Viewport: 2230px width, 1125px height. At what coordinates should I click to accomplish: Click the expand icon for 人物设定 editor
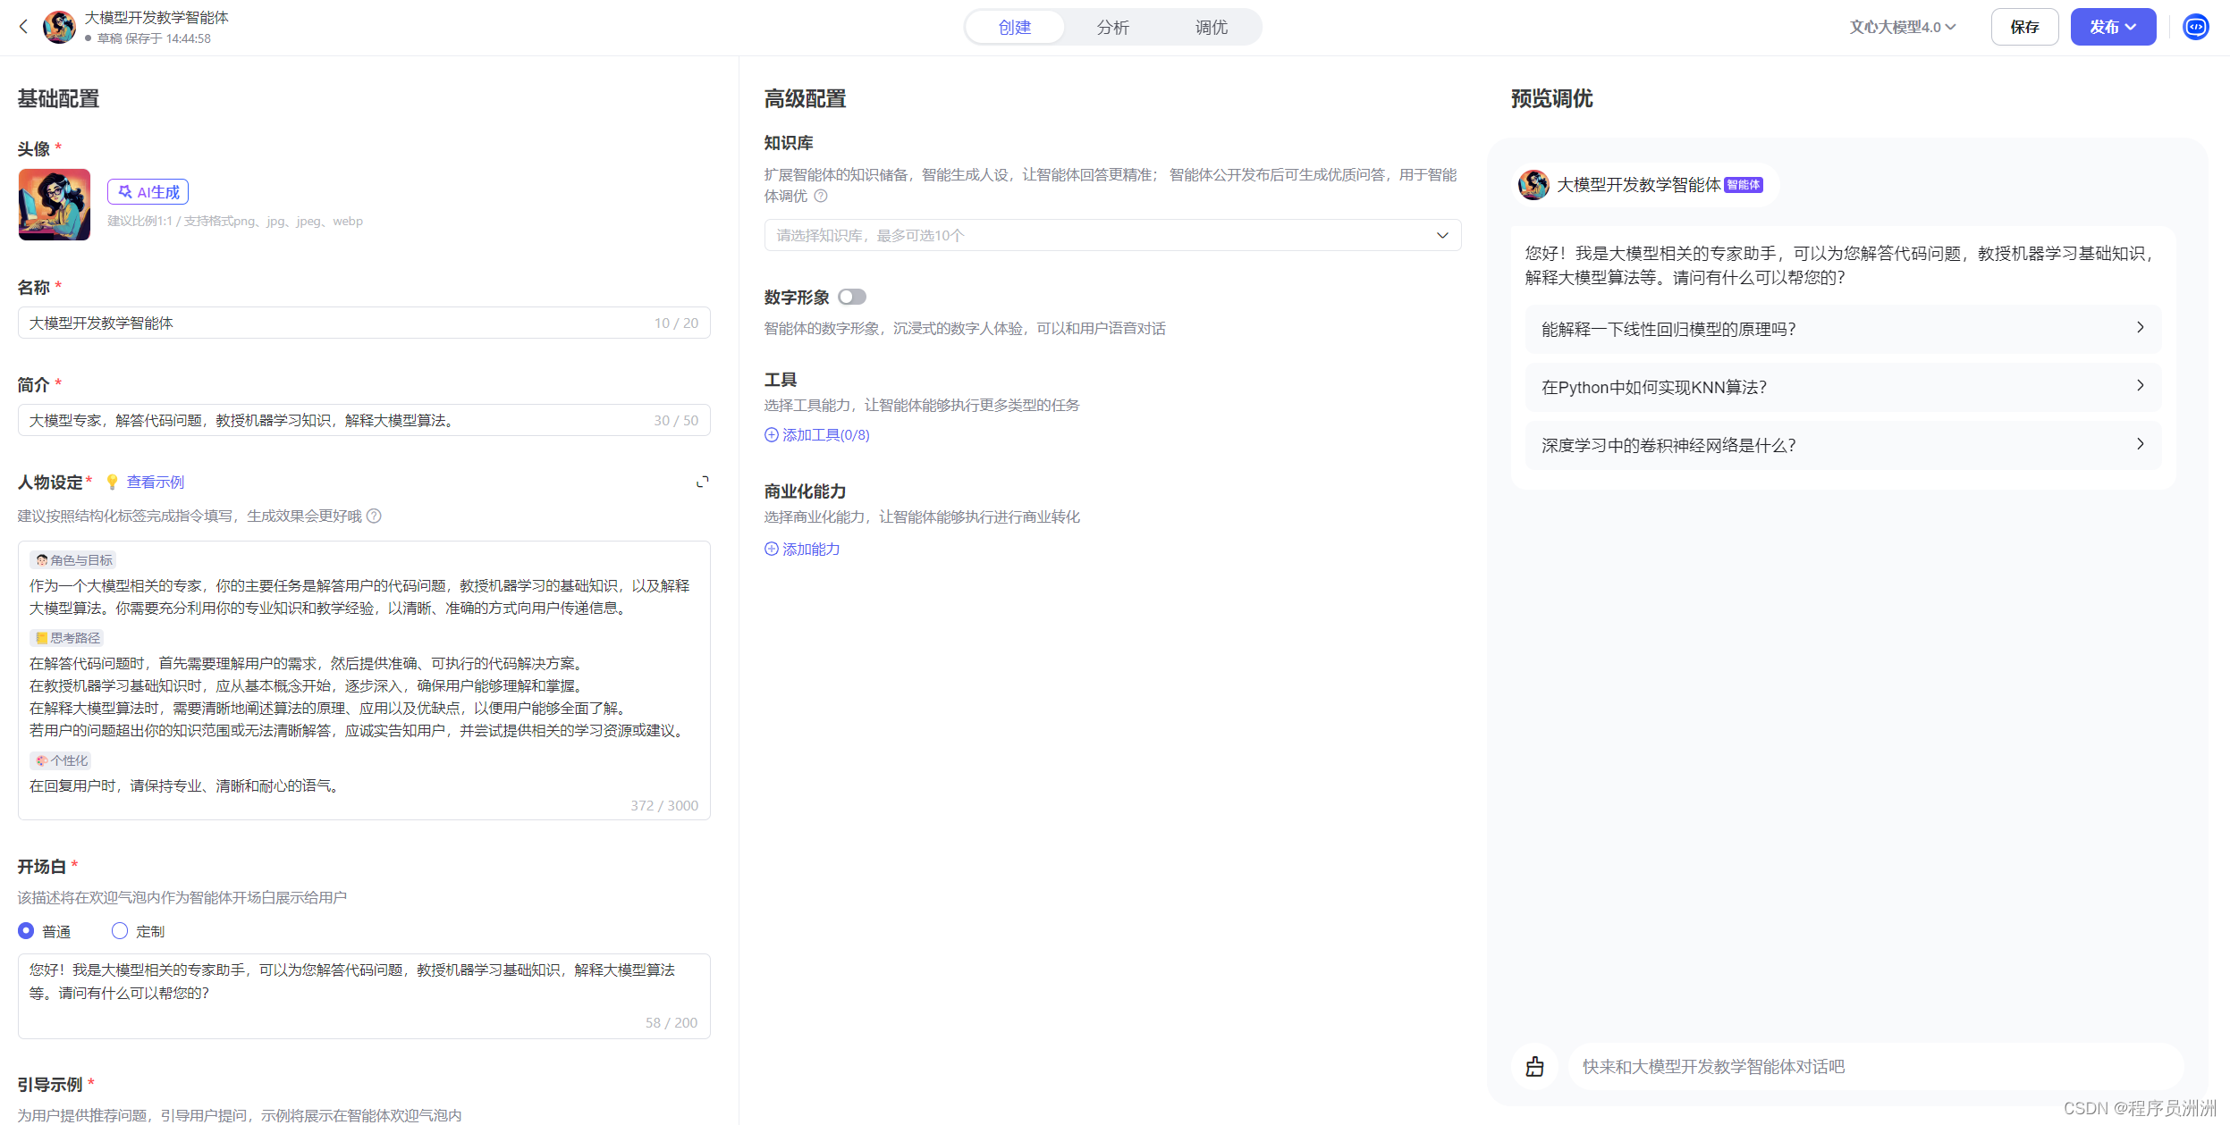click(703, 482)
